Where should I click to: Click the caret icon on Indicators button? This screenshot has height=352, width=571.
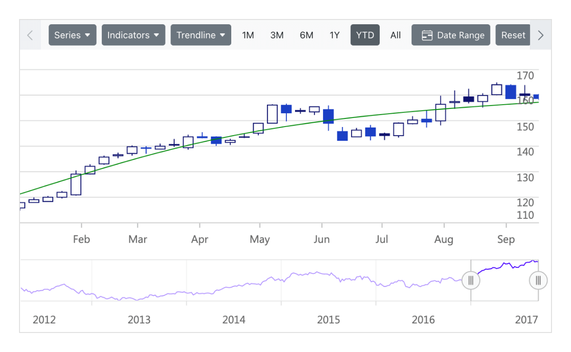point(157,35)
